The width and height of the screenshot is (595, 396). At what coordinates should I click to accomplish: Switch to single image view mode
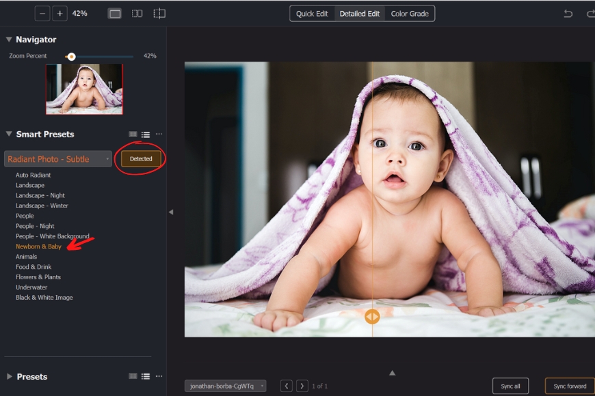115,14
